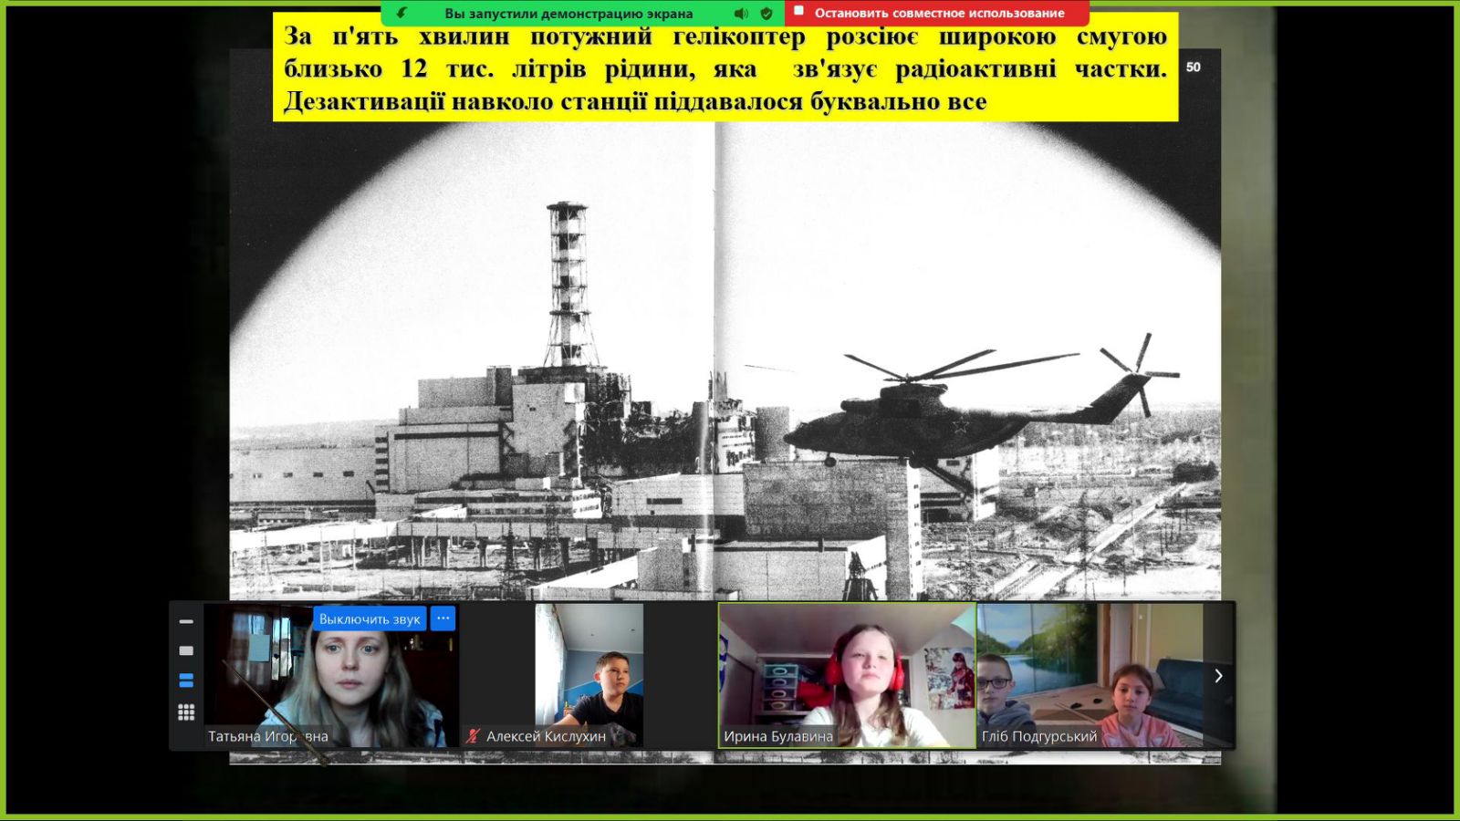1460x821 pixels.
Task: Switch to single-video view icon
Action: (x=186, y=650)
